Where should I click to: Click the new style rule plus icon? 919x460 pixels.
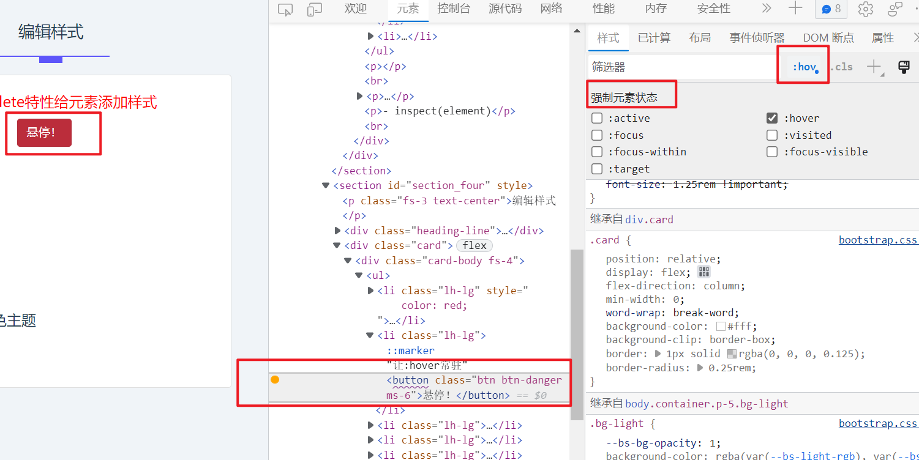tap(874, 67)
